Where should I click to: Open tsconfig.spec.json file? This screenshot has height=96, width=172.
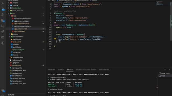(x=19, y=83)
